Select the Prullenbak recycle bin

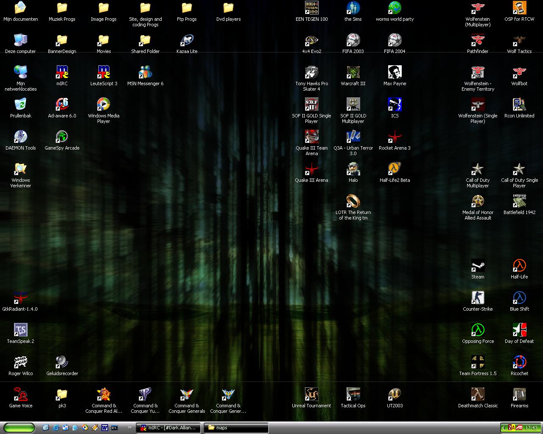click(x=20, y=104)
